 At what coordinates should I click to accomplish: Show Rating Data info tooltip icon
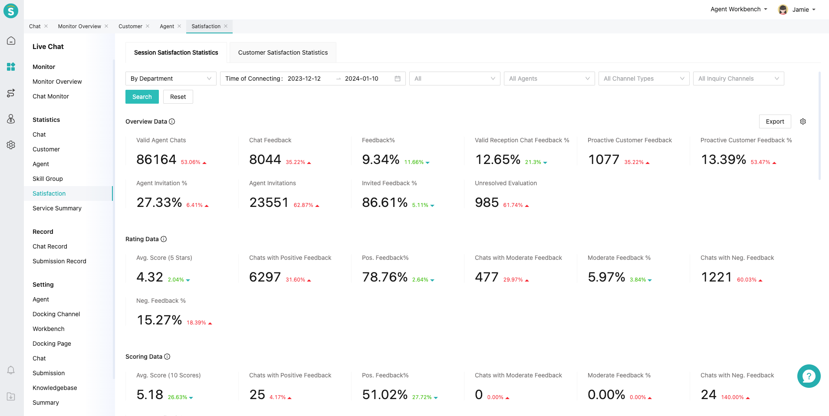tap(164, 239)
